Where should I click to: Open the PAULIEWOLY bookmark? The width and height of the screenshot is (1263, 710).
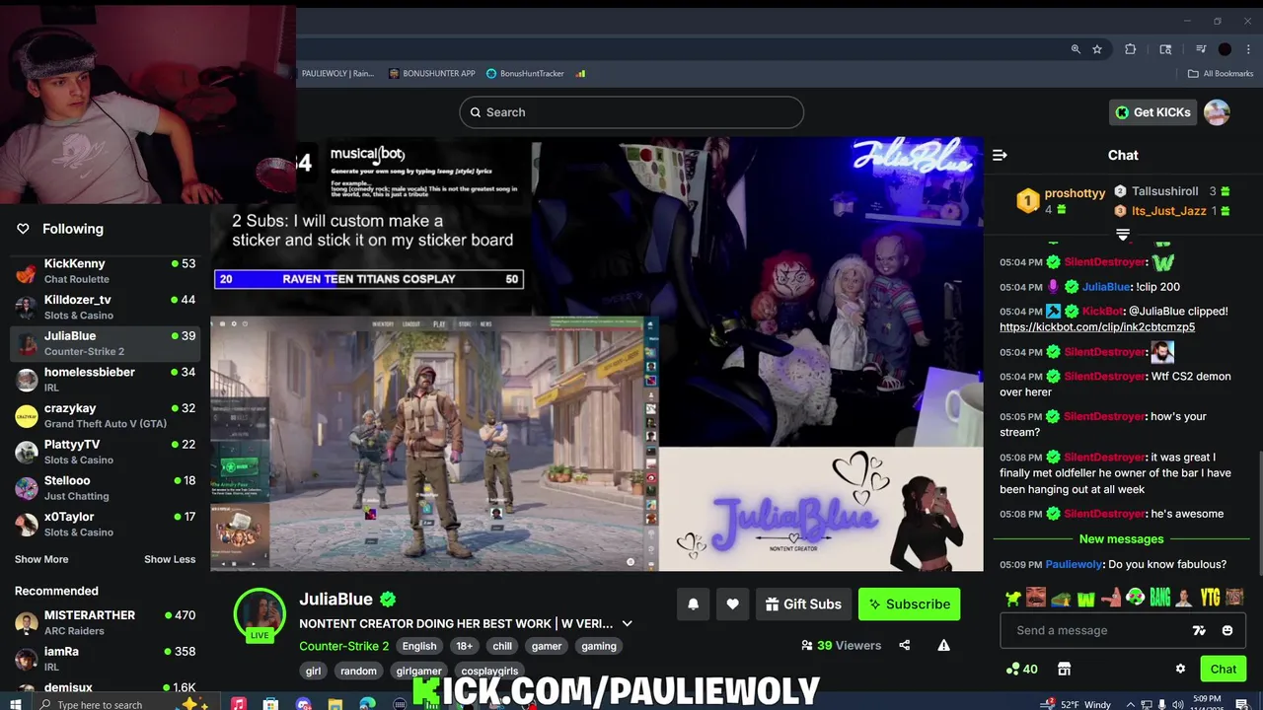pyautogui.click(x=336, y=73)
